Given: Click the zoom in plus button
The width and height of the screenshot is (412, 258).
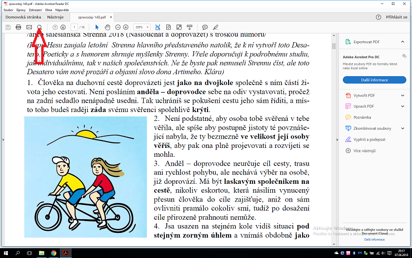Looking at the screenshot, I should (x=126, y=27).
